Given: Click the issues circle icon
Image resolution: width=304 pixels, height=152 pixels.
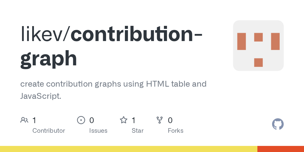Looking at the screenshot, I should (81, 120).
